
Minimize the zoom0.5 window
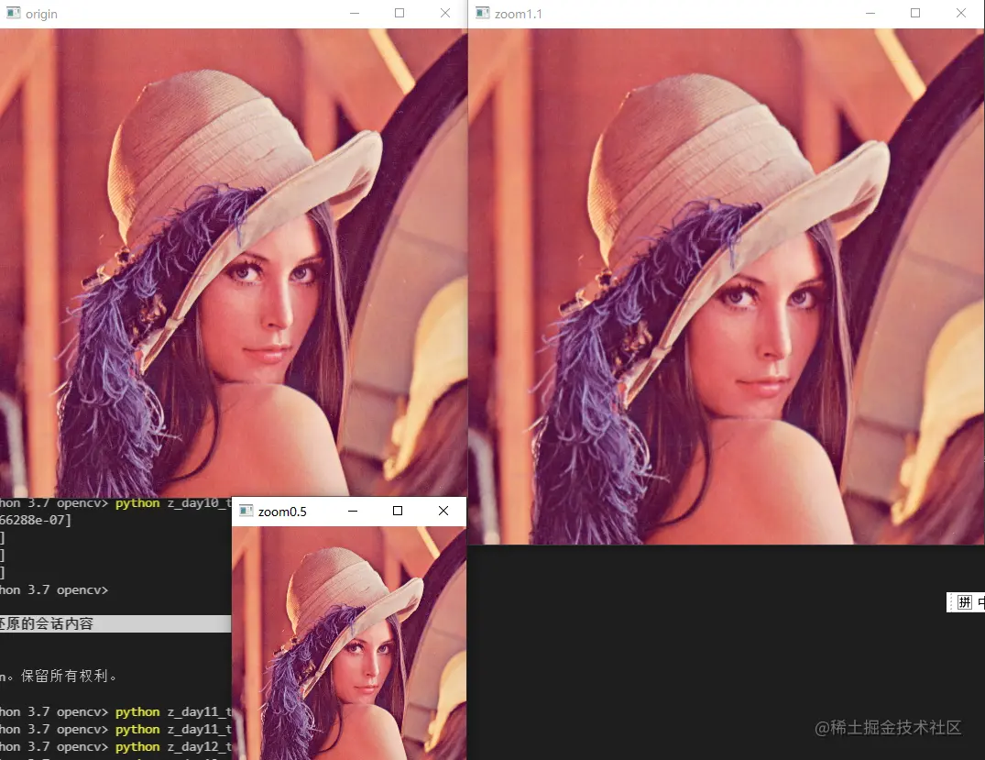click(x=353, y=511)
